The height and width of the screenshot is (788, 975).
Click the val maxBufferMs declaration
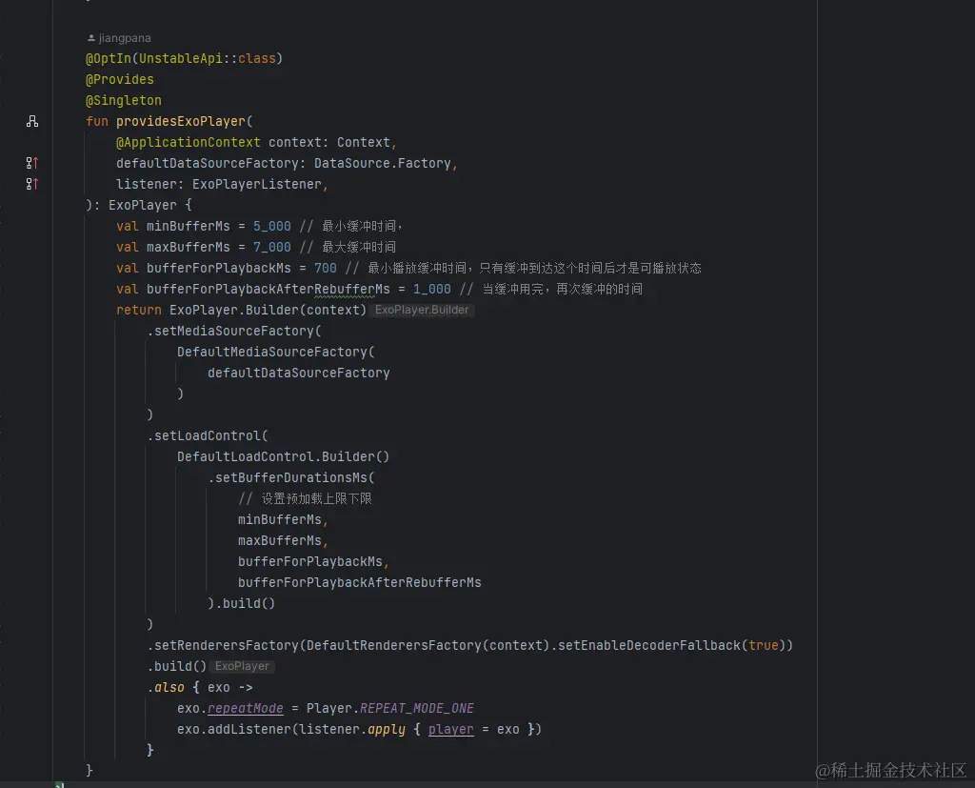point(173,247)
